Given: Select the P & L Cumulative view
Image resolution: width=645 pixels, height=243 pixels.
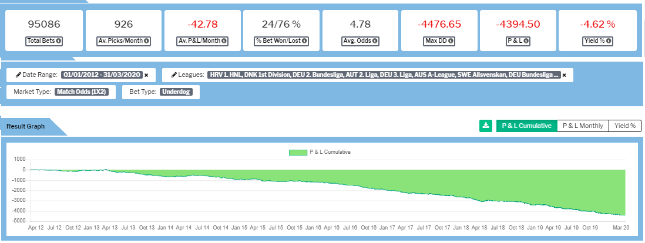Looking at the screenshot, I should point(526,126).
